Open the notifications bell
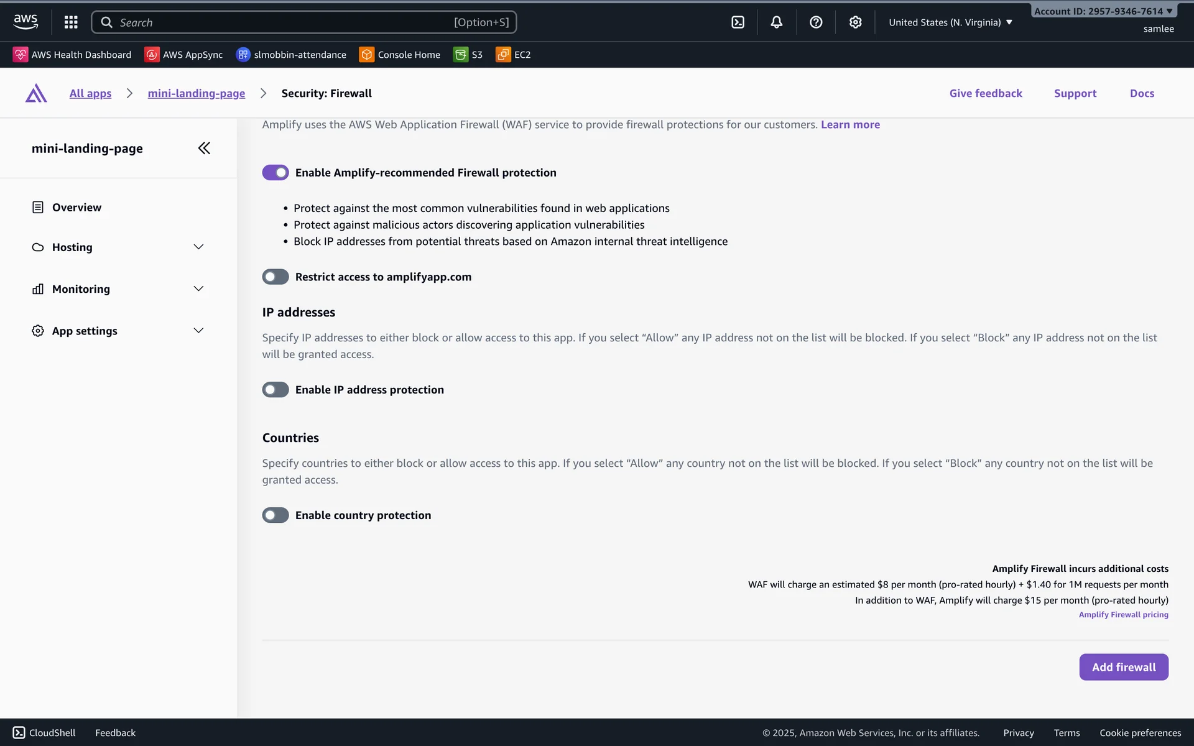Image resolution: width=1194 pixels, height=746 pixels. click(x=777, y=22)
